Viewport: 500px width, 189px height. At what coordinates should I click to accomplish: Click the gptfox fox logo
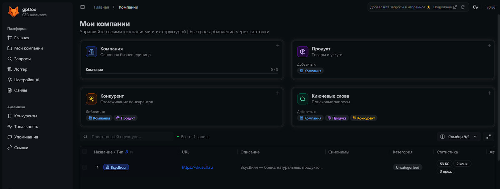pyautogui.click(x=13, y=12)
